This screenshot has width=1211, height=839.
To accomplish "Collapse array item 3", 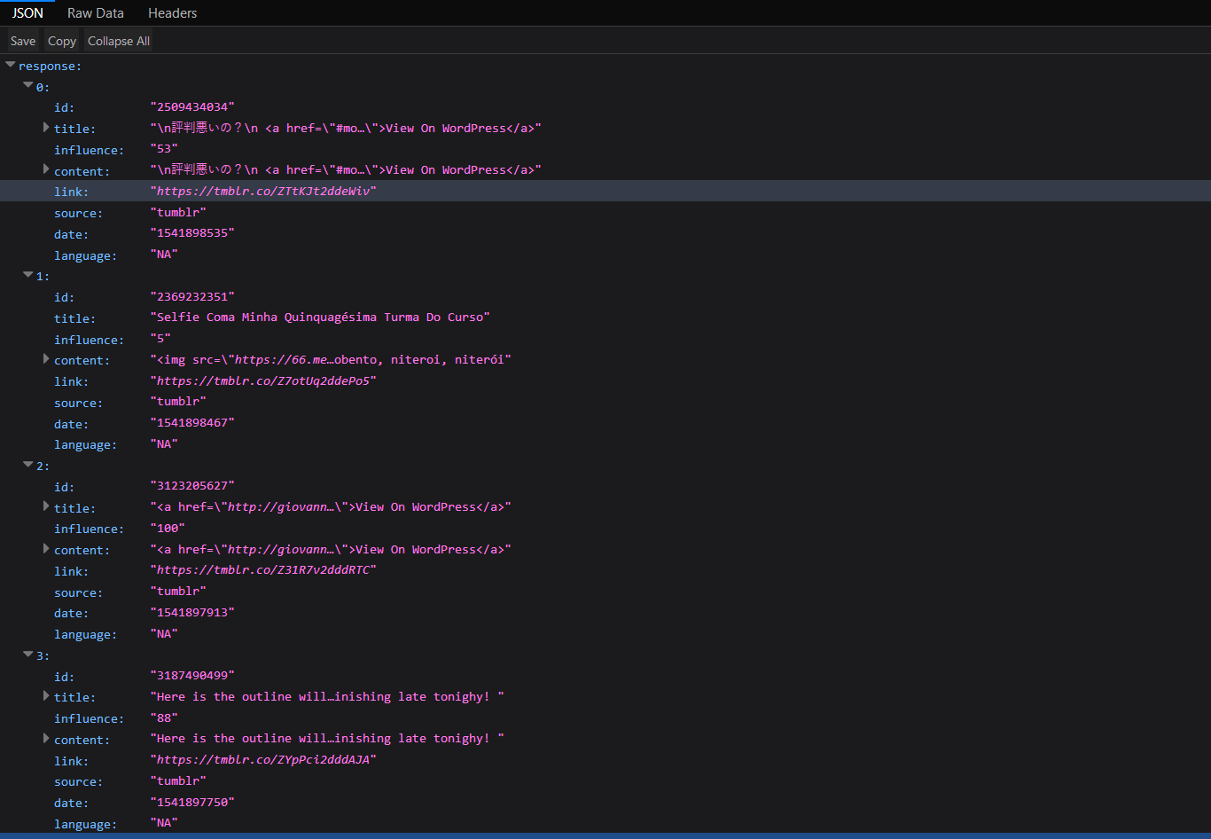I will [x=27, y=655].
